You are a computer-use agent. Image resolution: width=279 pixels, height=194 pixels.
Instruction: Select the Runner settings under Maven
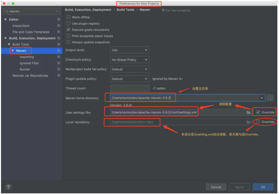tap(25, 69)
